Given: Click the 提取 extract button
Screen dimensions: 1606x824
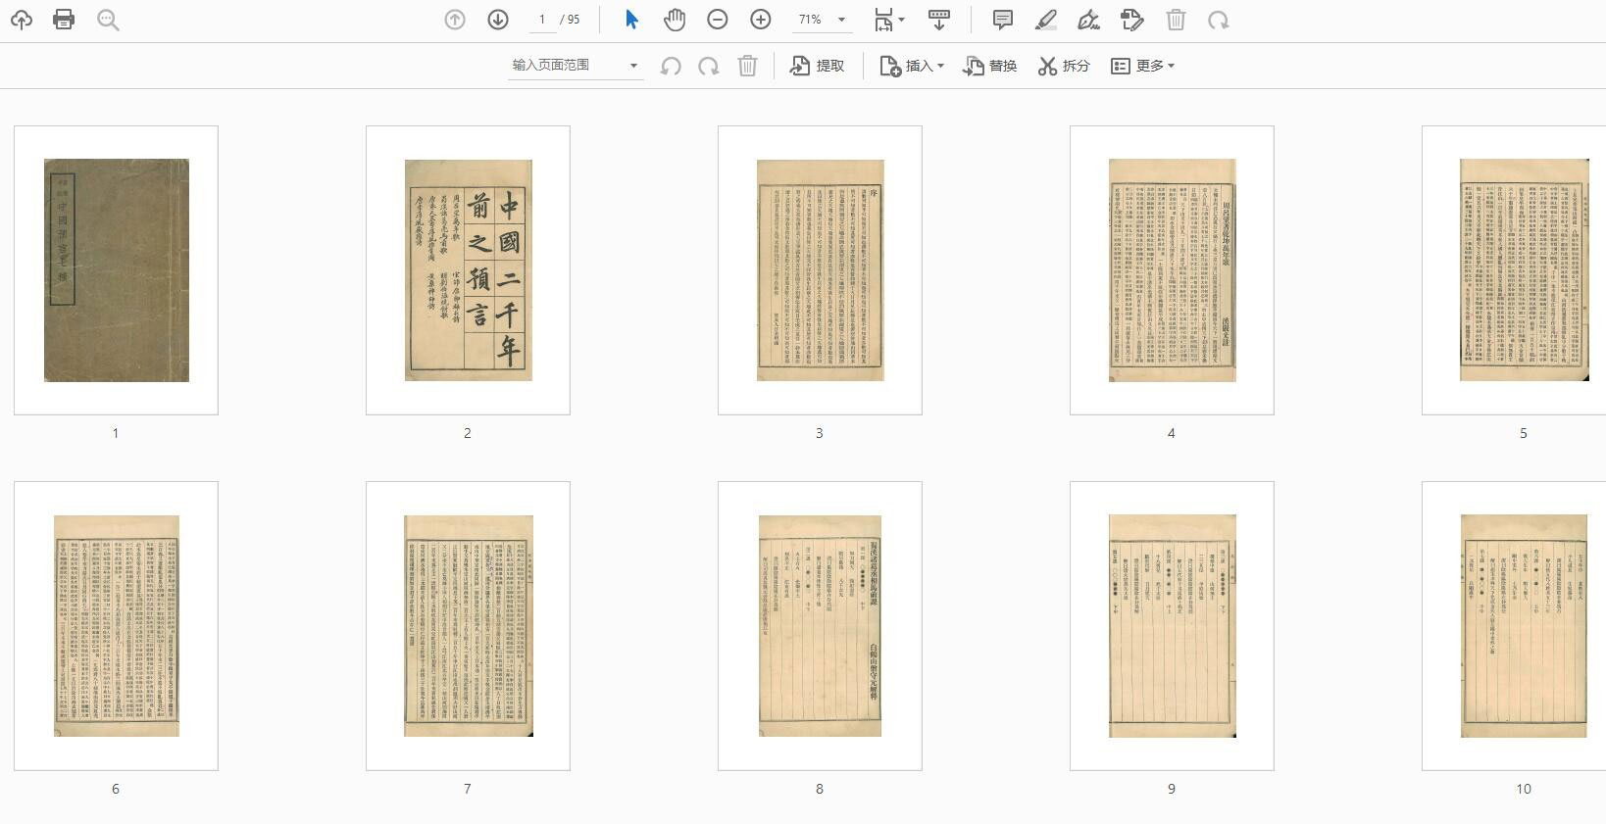Looking at the screenshot, I should coord(818,66).
